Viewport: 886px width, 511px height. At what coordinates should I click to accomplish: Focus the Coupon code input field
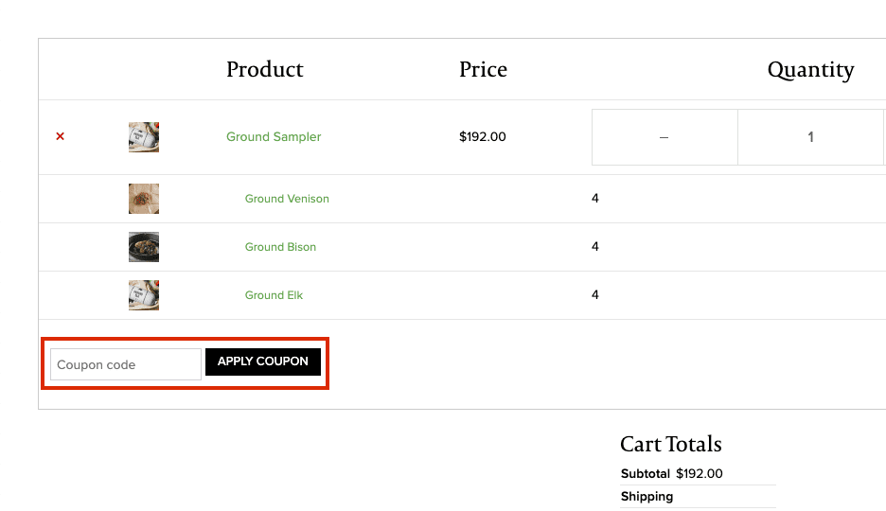[126, 364]
